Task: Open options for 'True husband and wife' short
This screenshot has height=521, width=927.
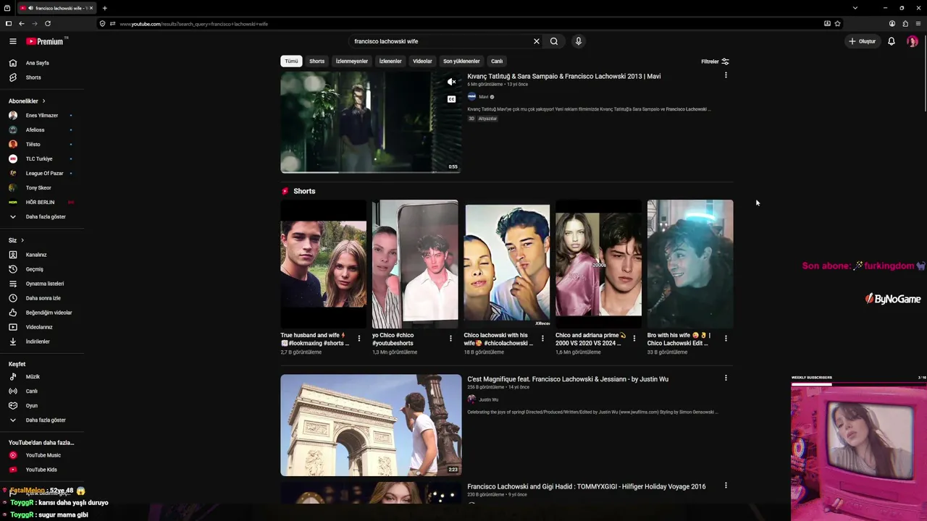Action: tap(359, 339)
